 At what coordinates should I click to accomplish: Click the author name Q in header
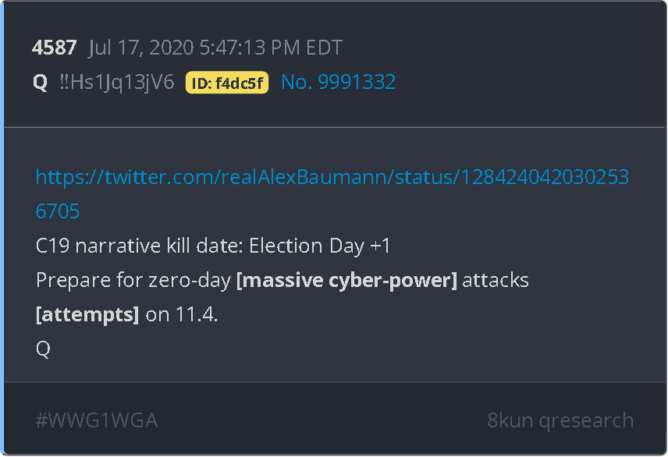41,82
